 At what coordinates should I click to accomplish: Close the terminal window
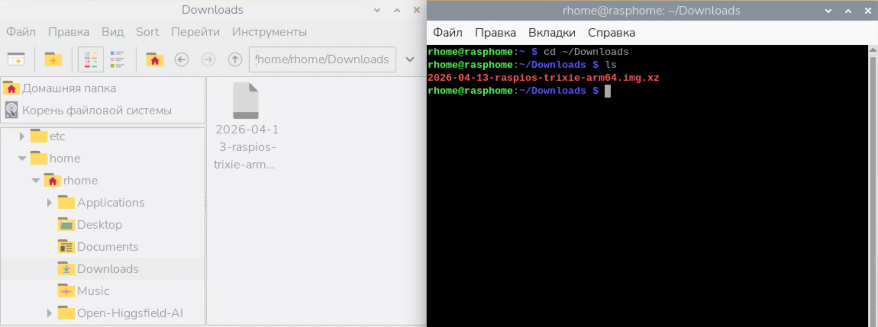(868, 11)
